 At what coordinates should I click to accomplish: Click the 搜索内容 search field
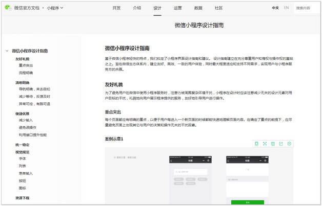pyautogui.click(x=307, y=8)
